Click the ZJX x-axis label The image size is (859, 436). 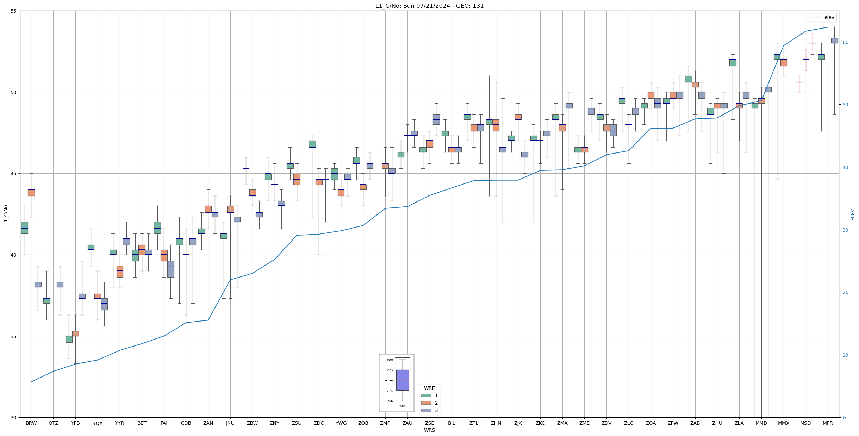coord(518,423)
